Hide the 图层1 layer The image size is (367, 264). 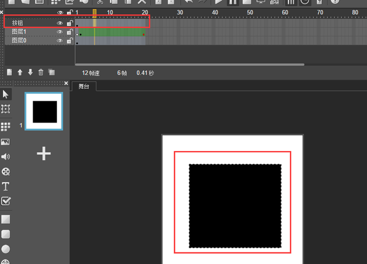point(60,32)
